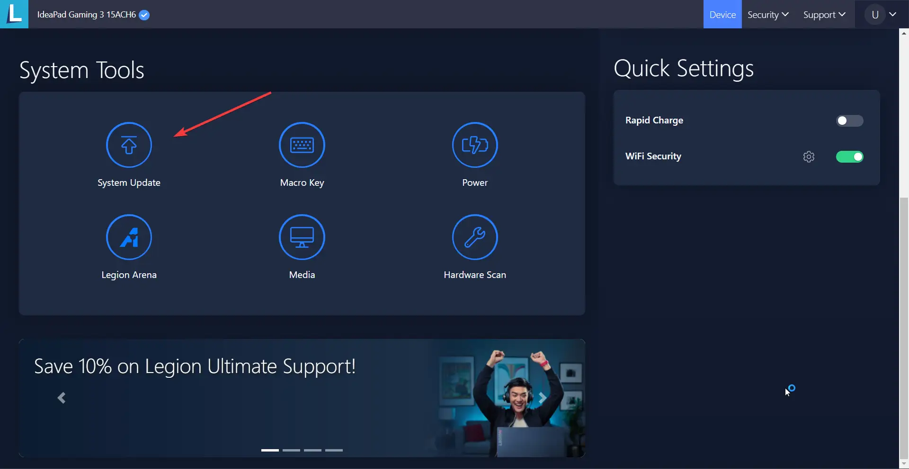Expand the Support menu
The height and width of the screenshot is (469, 909).
tap(824, 15)
